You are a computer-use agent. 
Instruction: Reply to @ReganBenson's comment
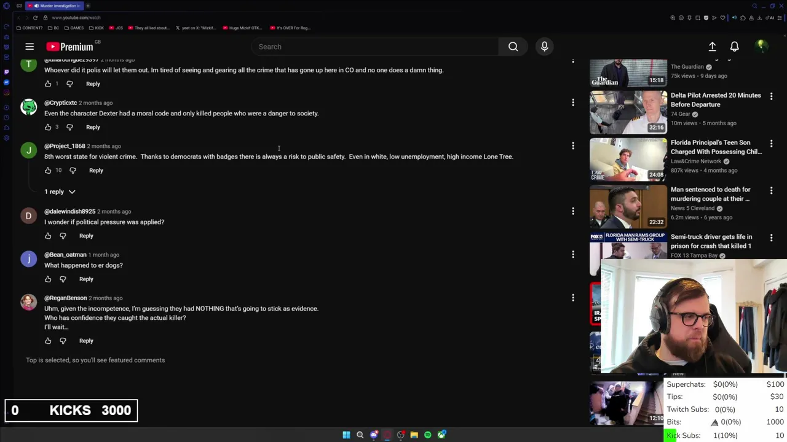[86, 341]
